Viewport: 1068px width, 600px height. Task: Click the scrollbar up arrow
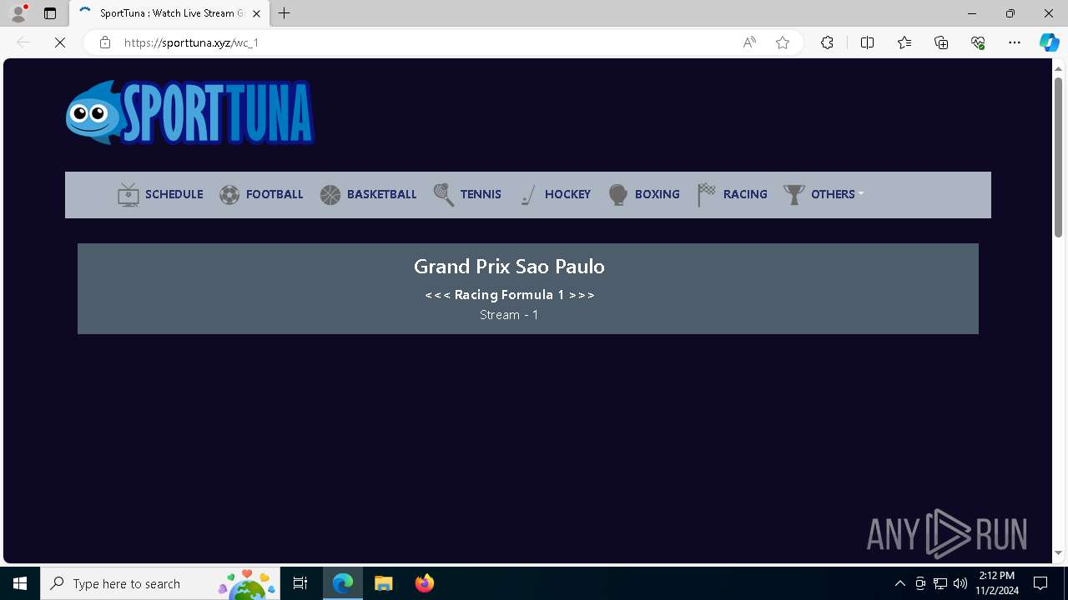1059,67
